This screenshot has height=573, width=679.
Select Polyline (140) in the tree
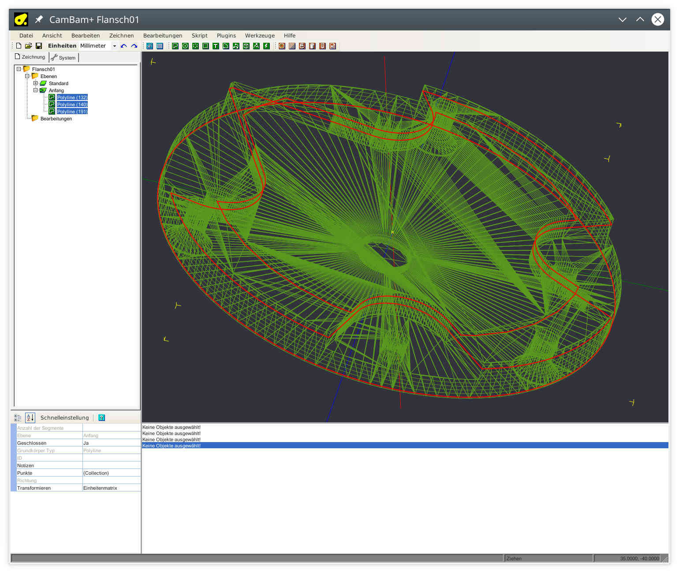click(x=72, y=104)
